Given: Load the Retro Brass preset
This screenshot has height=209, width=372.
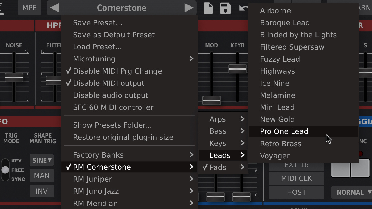Looking at the screenshot, I should click(x=303, y=144).
